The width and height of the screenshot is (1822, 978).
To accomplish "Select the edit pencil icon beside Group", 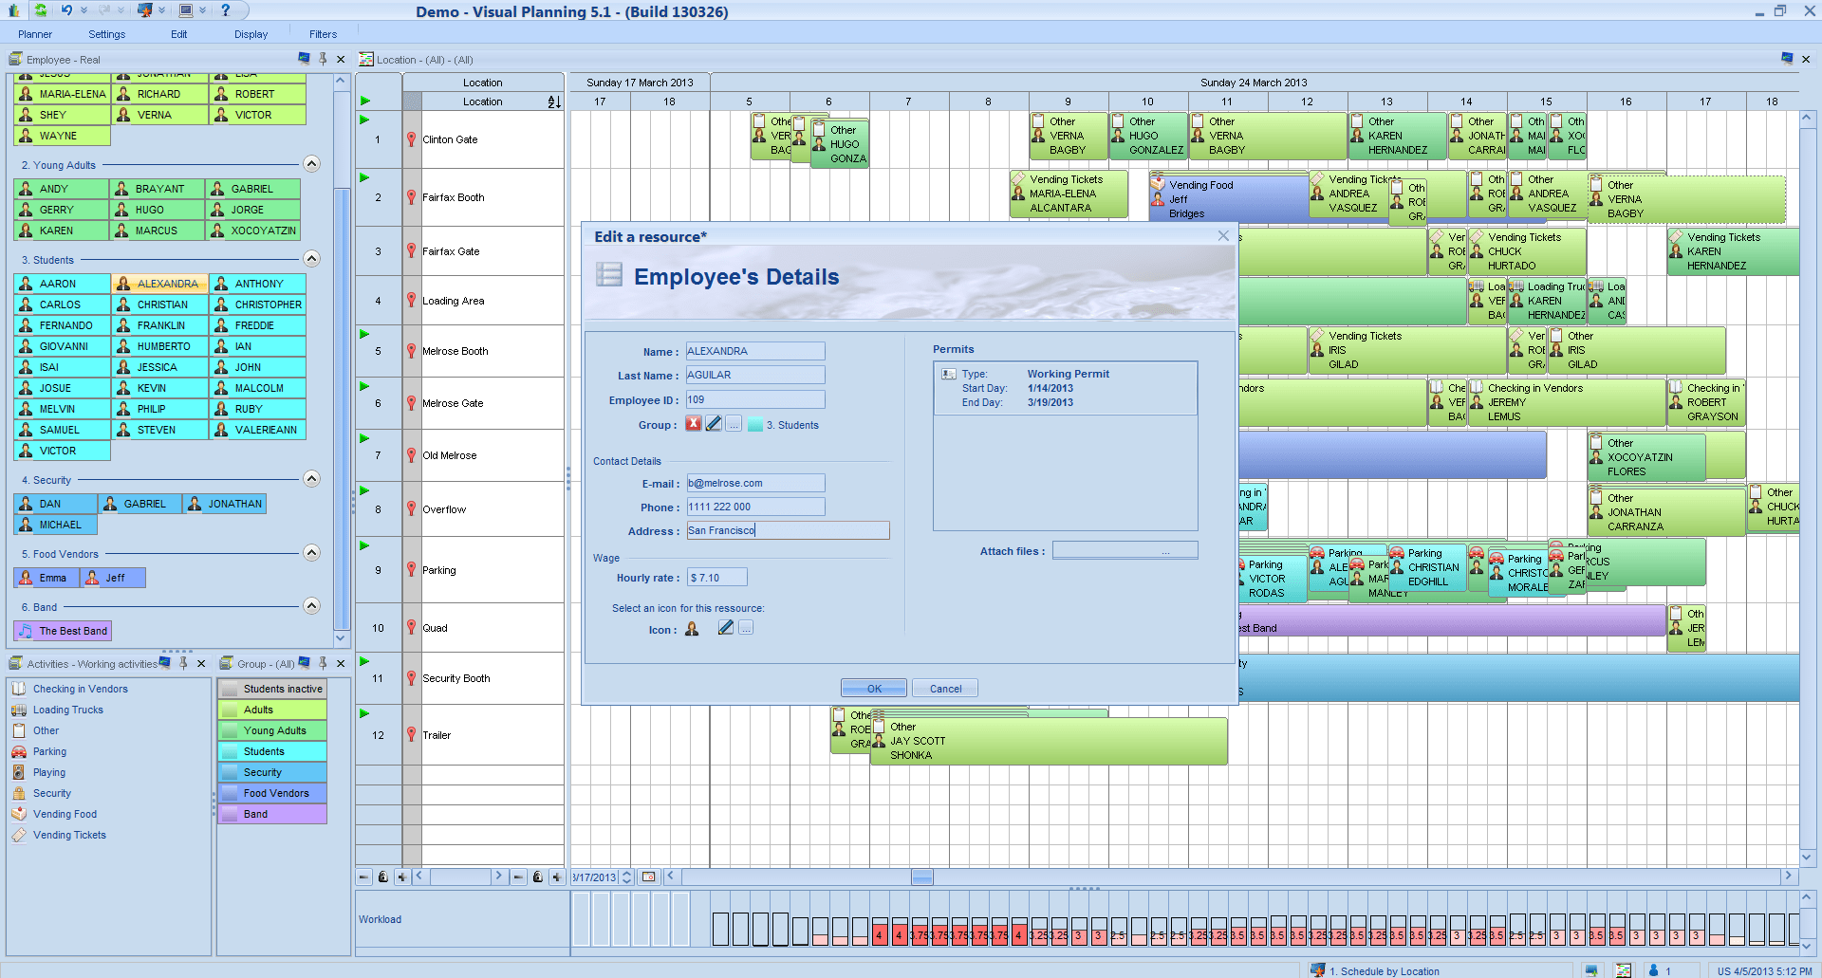I will pos(714,424).
